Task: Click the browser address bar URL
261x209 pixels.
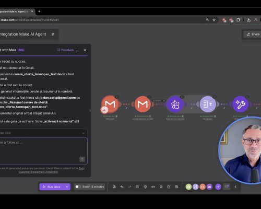Action: 30,20
